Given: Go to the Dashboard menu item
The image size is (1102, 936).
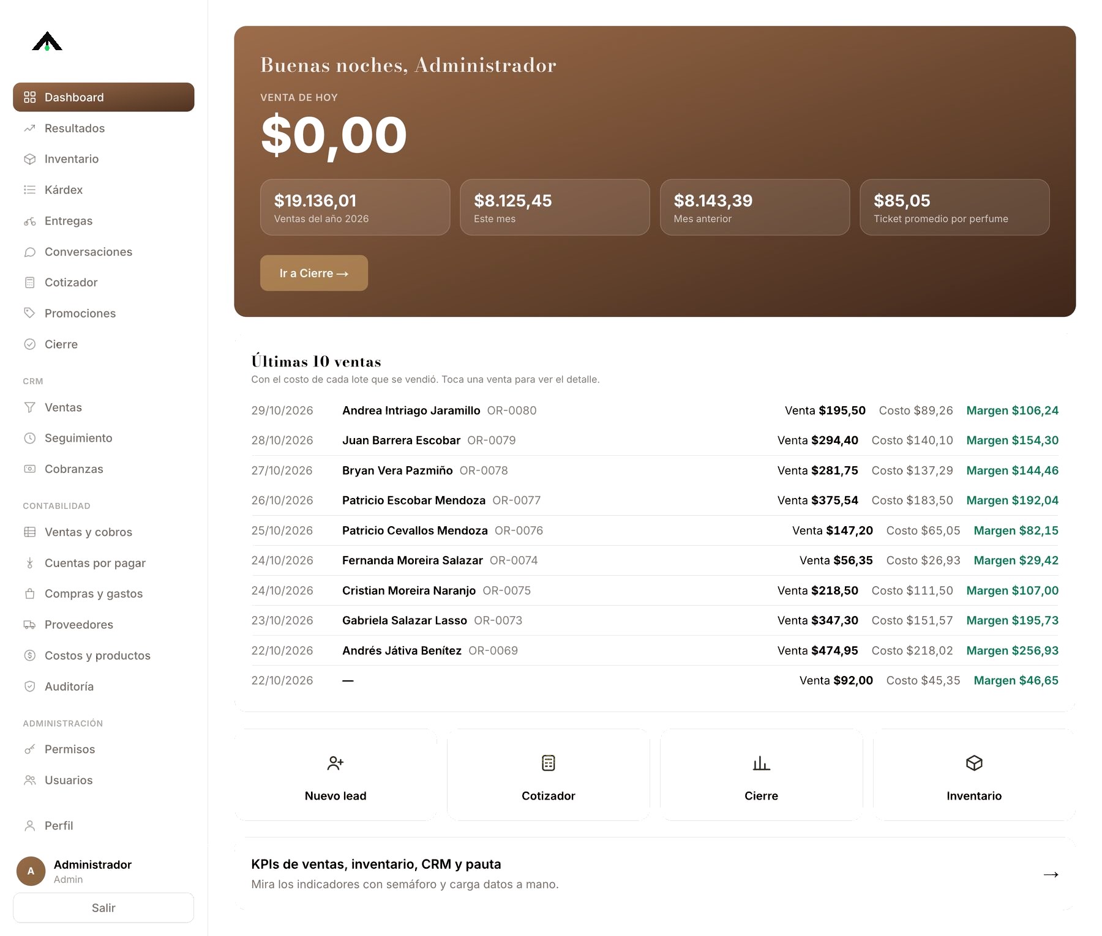Looking at the screenshot, I should (103, 97).
